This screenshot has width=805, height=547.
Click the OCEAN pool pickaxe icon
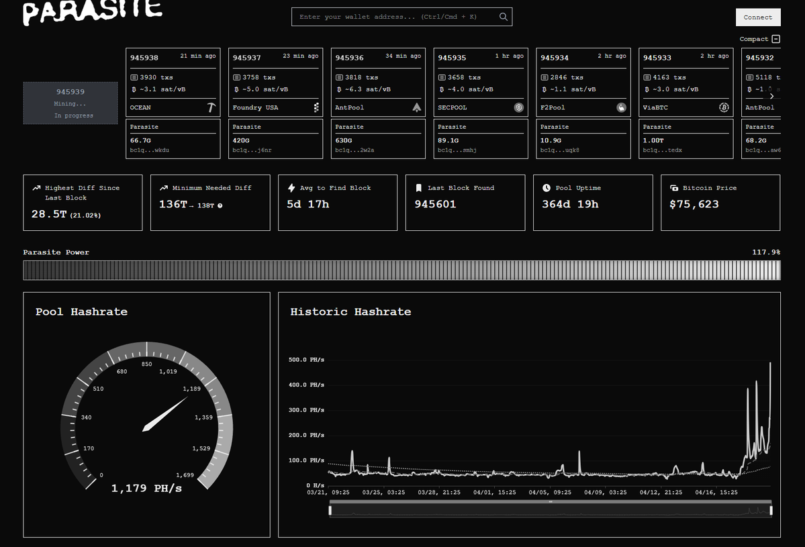[x=211, y=107]
